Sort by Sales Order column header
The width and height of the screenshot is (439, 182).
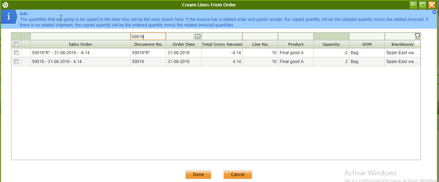pos(80,44)
